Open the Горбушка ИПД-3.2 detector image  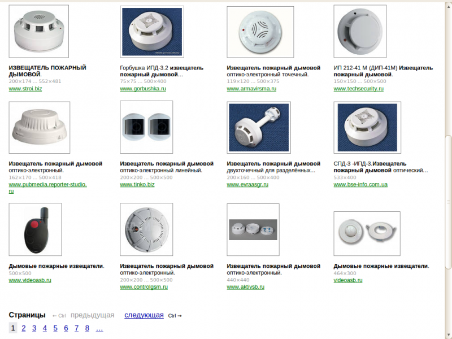(x=152, y=32)
